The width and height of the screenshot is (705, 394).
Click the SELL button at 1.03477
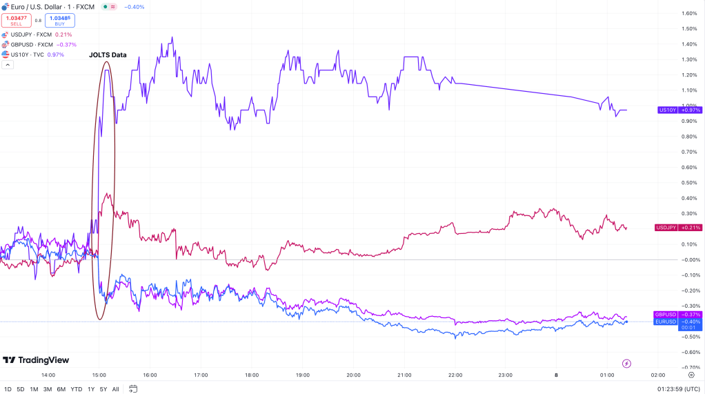tap(16, 20)
